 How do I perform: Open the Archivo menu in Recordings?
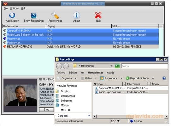[61, 72]
